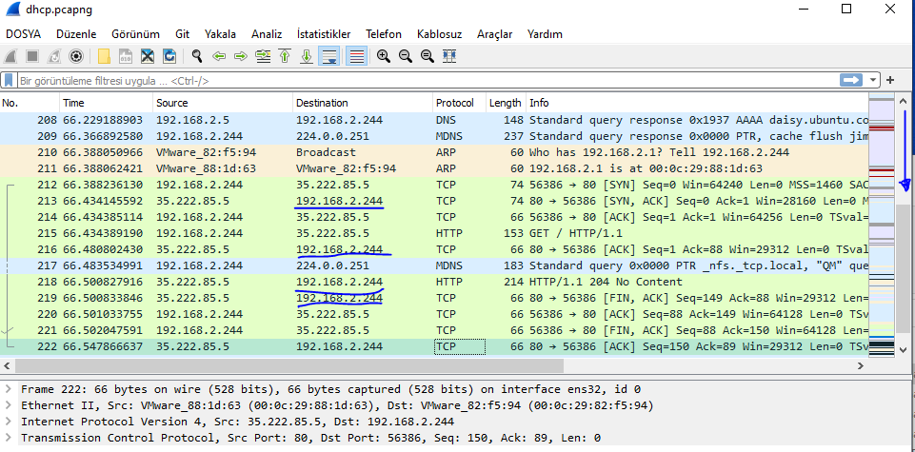Select packet 212 TCP SYN row
This screenshot has height=452, width=915.
434,185
